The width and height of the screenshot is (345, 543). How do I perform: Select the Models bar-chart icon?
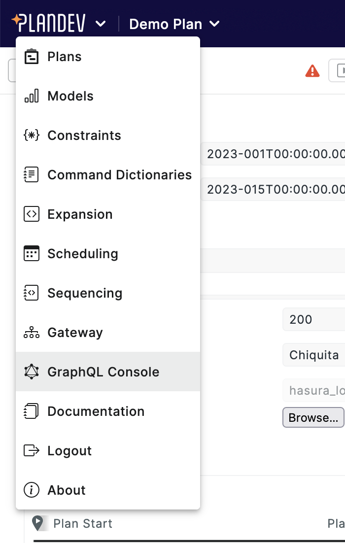(31, 96)
